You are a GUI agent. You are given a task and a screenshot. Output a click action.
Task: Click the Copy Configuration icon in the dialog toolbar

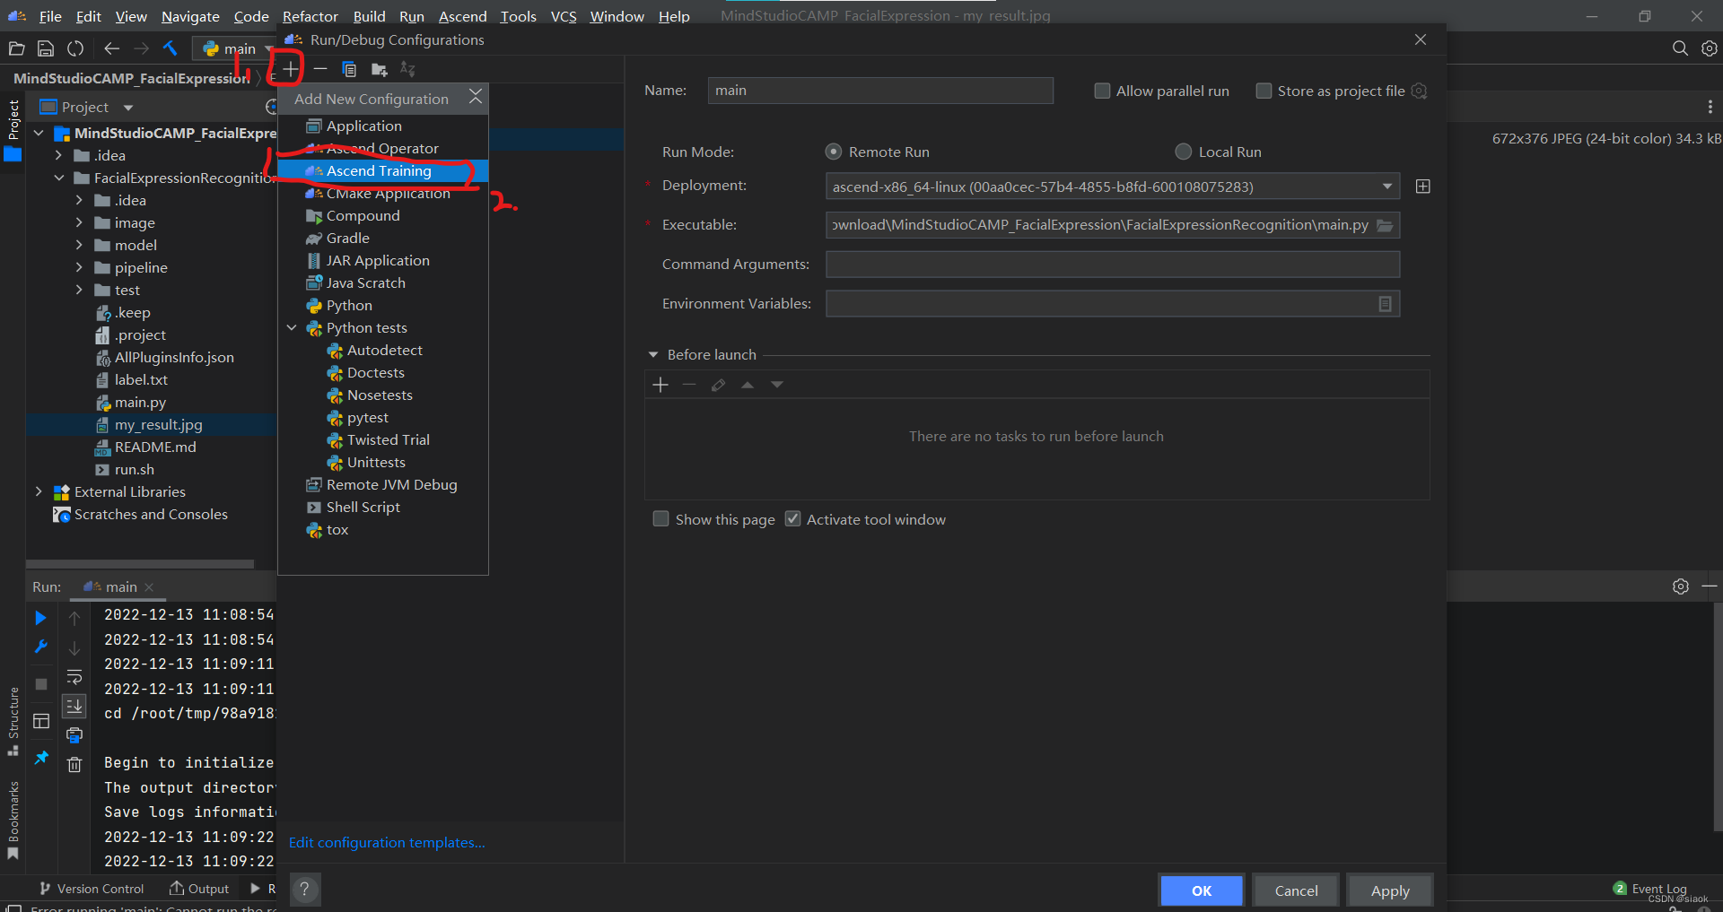point(349,68)
